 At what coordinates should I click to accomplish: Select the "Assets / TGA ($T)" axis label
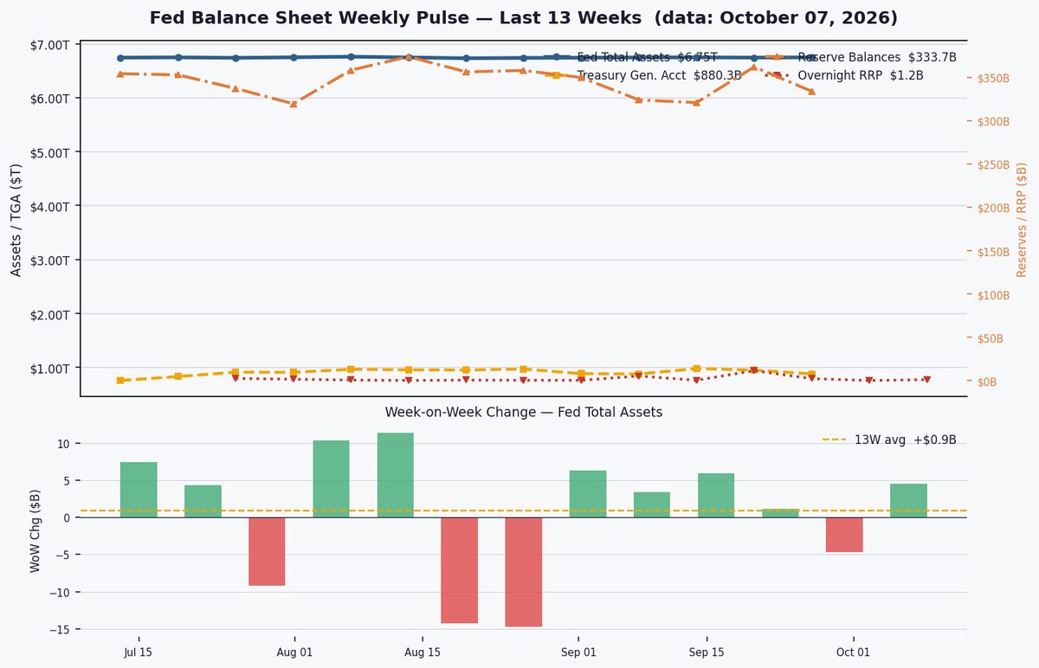pyautogui.click(x=16, y=218)
